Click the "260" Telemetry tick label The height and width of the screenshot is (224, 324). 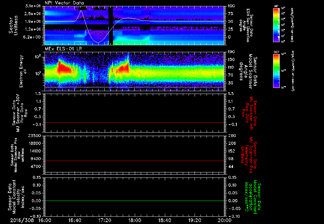pos(231,135)
